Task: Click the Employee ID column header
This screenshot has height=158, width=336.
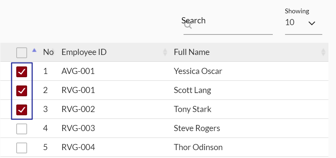Action: tap(84, 52)
